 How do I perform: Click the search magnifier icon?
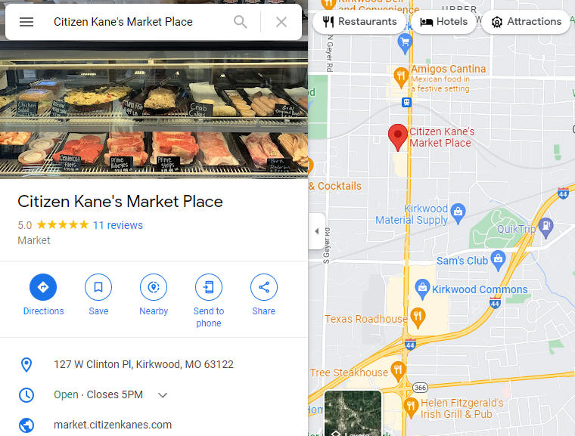point(240,22)
